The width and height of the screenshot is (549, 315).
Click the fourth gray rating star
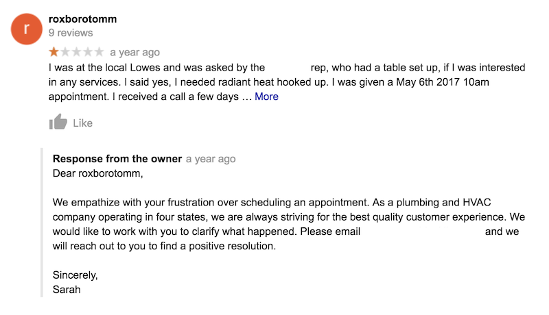88,51
